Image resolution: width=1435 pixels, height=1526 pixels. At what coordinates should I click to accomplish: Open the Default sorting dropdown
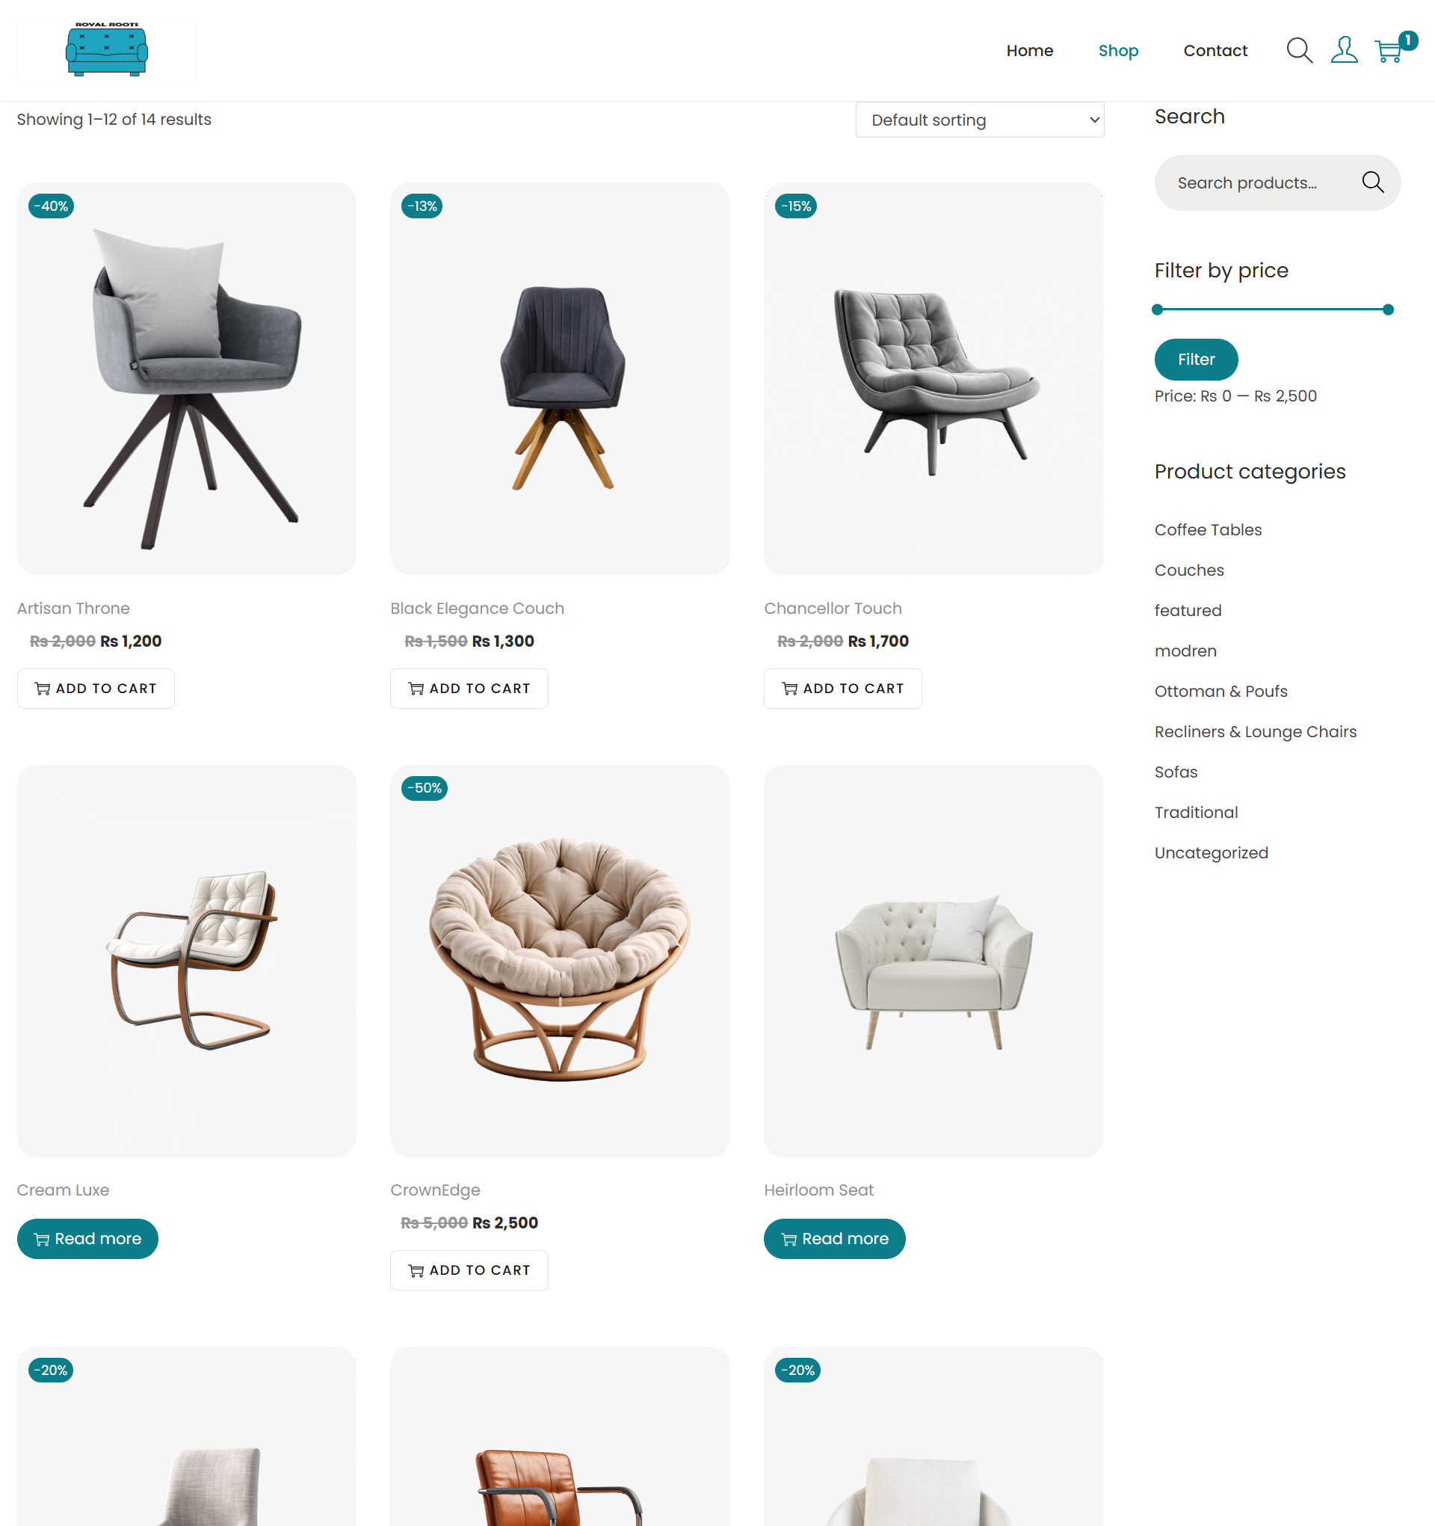tap(980, 120)
